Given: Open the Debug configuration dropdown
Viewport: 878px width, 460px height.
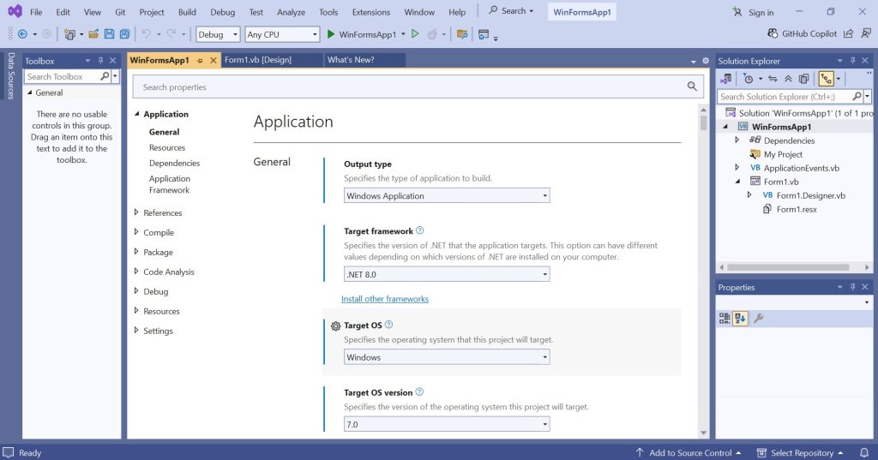Looking at the screenshot, I should [218, 34].
